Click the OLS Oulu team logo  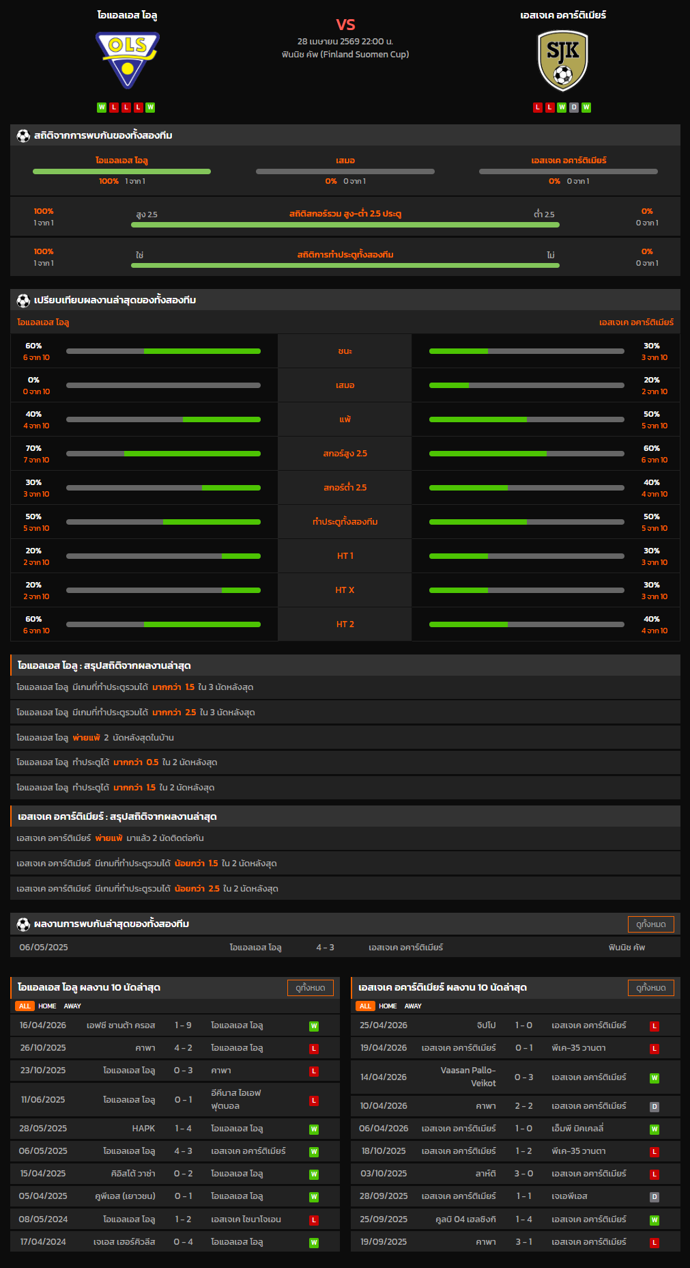pyautogui.click(x=127, y=60)
